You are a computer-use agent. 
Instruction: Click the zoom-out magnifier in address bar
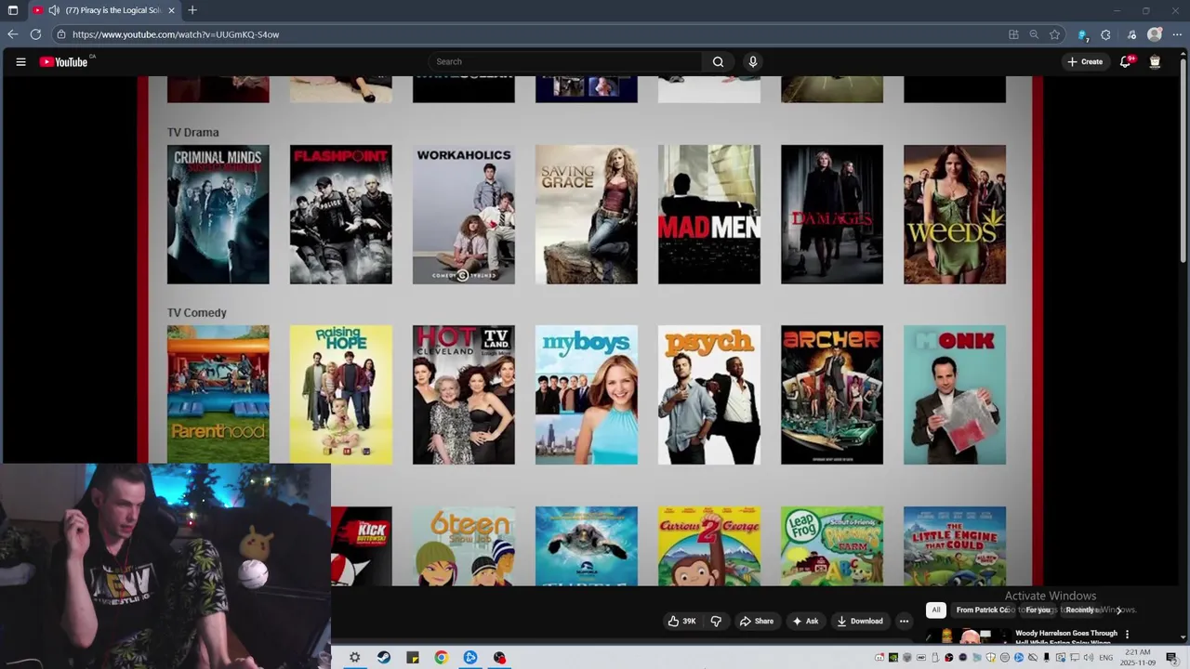coord(1034,34)
